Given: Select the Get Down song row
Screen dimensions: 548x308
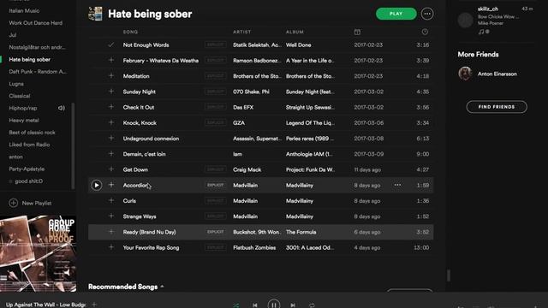Looking at the screenshot, I should (x=260, y=169).
